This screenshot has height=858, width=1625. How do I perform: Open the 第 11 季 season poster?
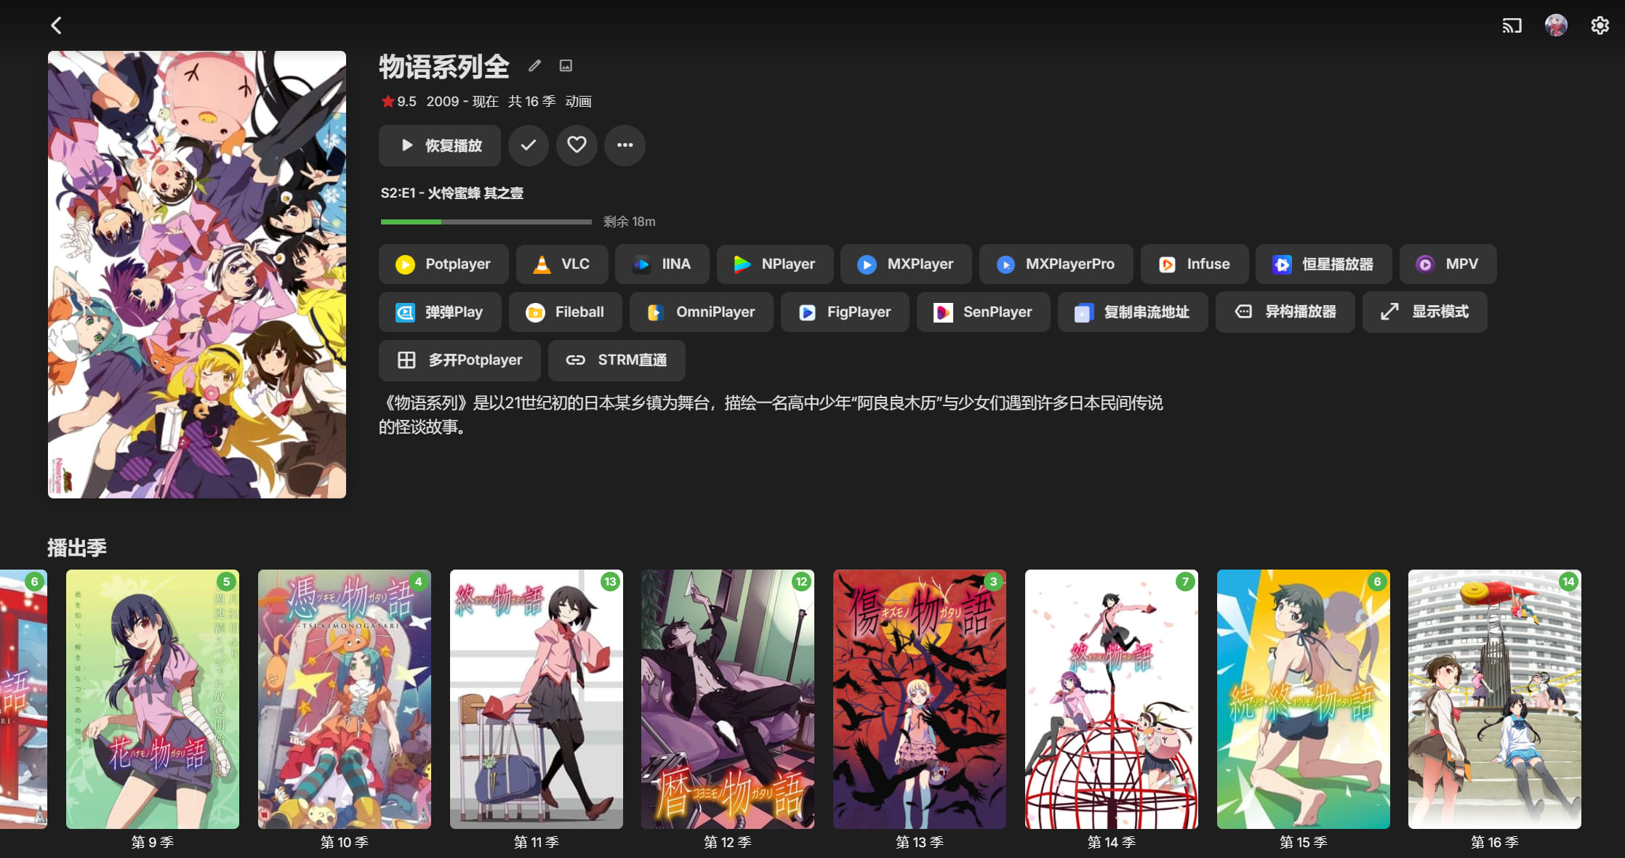pyautogui.click(x=537, y=699)
